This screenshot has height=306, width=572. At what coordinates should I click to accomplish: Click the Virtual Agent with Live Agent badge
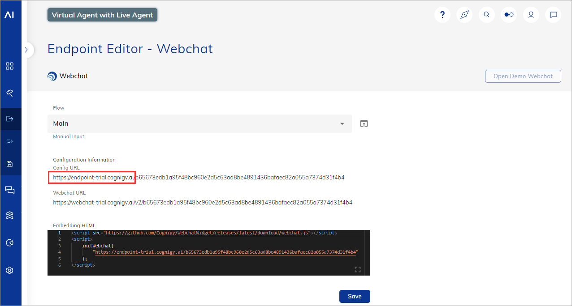tap(102, 15)
